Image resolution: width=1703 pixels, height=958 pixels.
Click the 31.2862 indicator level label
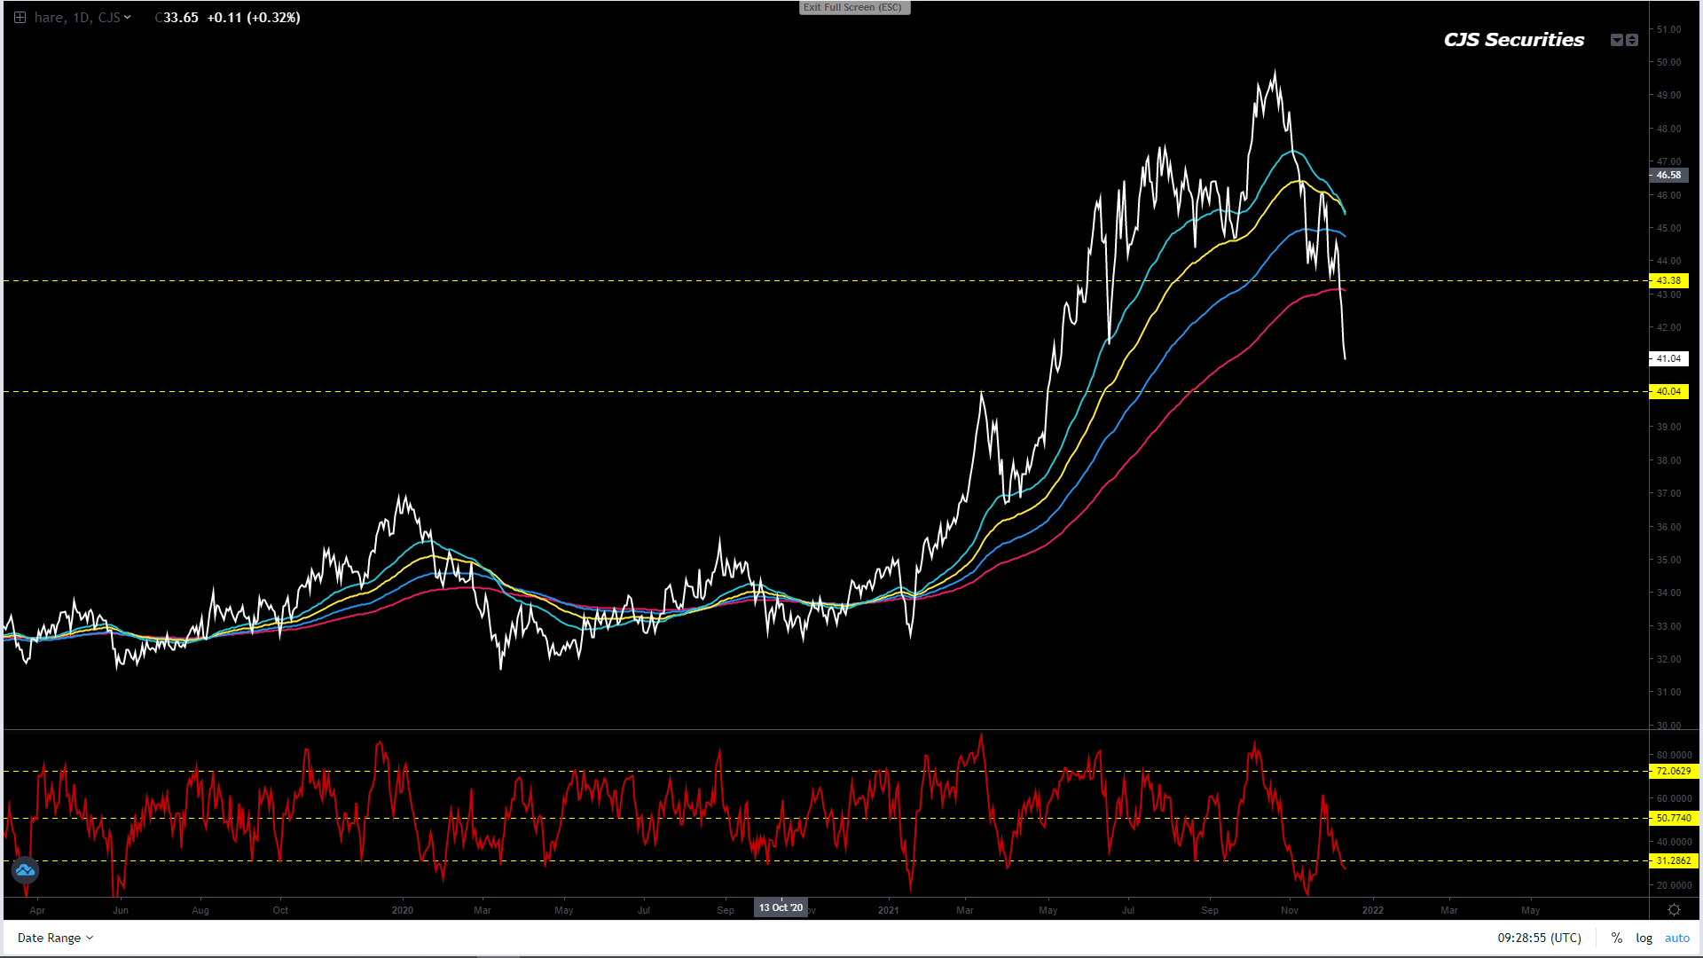click(x=1673, y=860)
